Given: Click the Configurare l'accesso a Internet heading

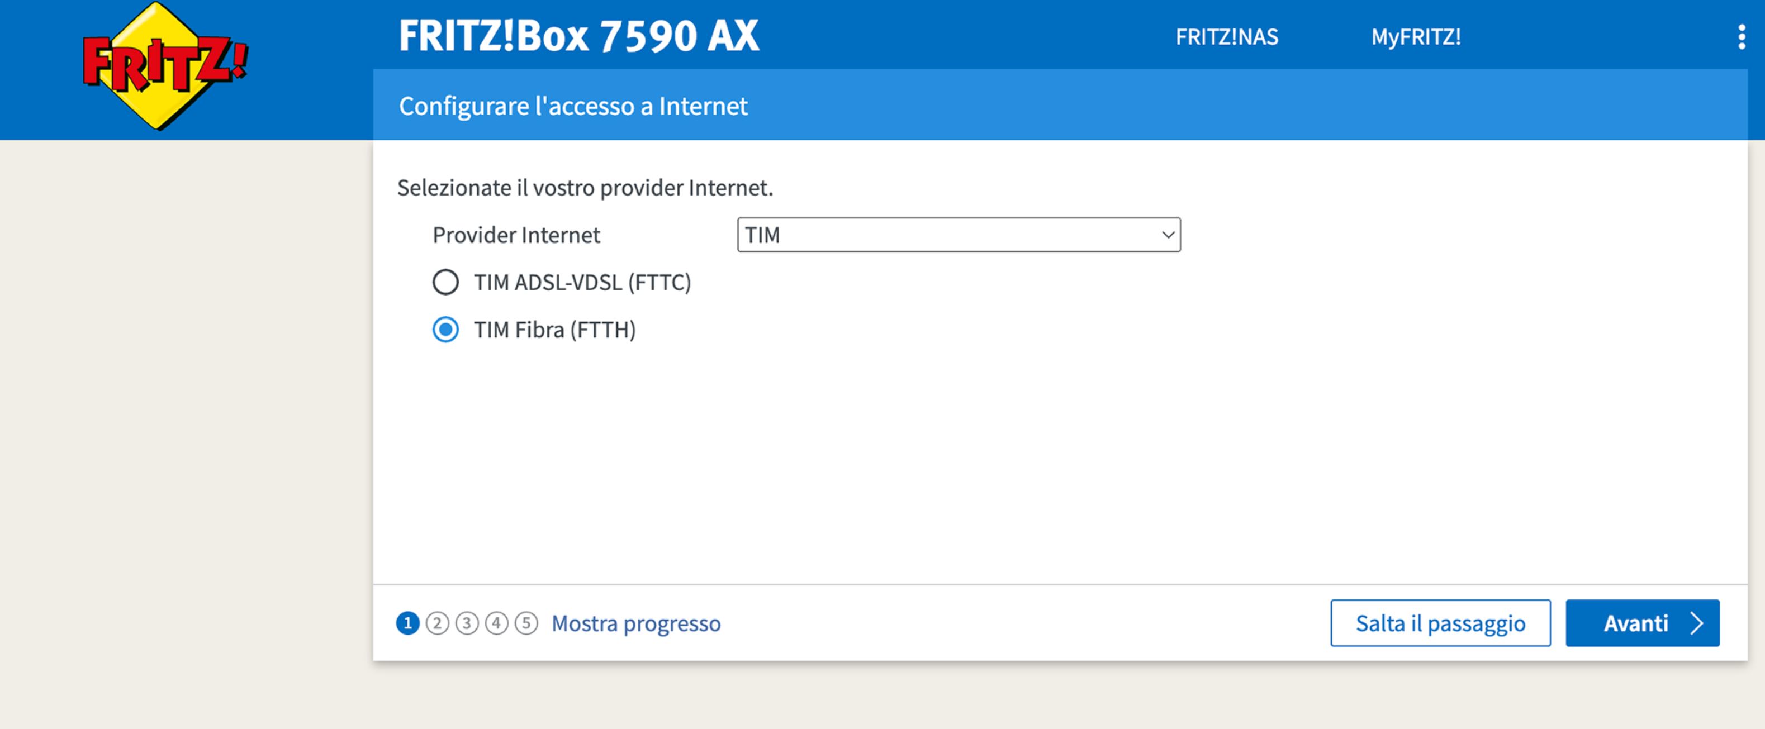Looking at the screenshot, I should click(573, 106).
